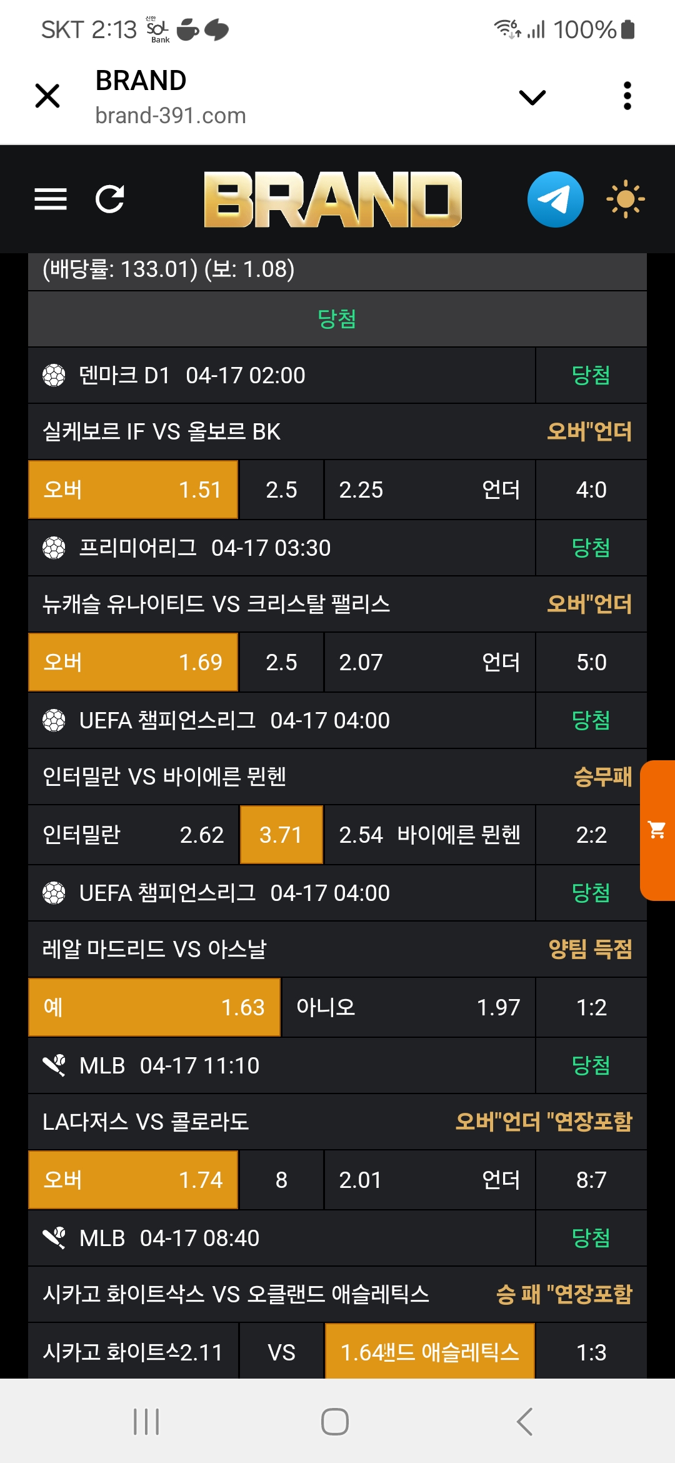Open the Android recent apps button
This screenshot has width=675, height=1463.
pyautogui.click(x=146, y=1422)
